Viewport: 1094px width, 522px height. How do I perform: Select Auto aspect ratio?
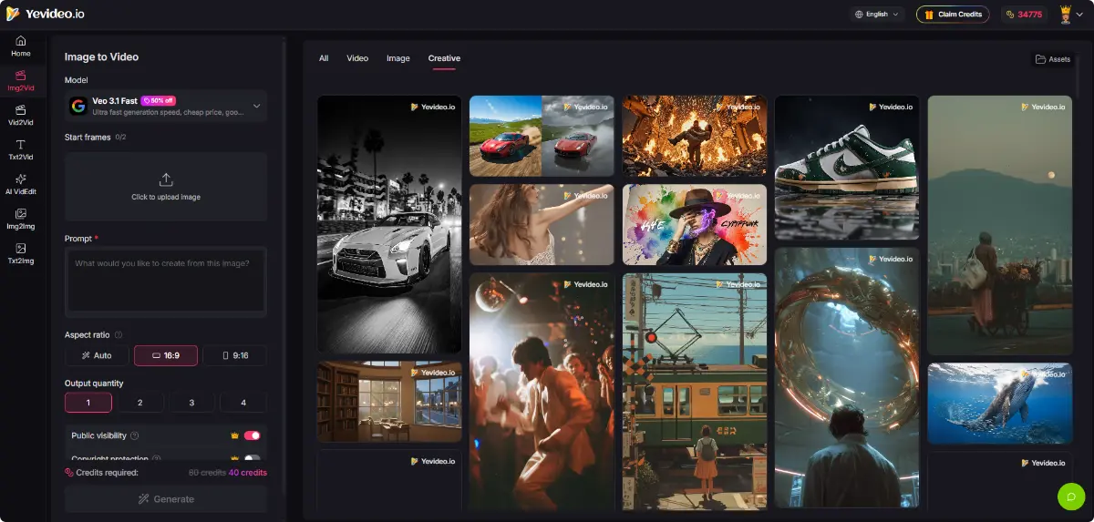pos(97,355)
